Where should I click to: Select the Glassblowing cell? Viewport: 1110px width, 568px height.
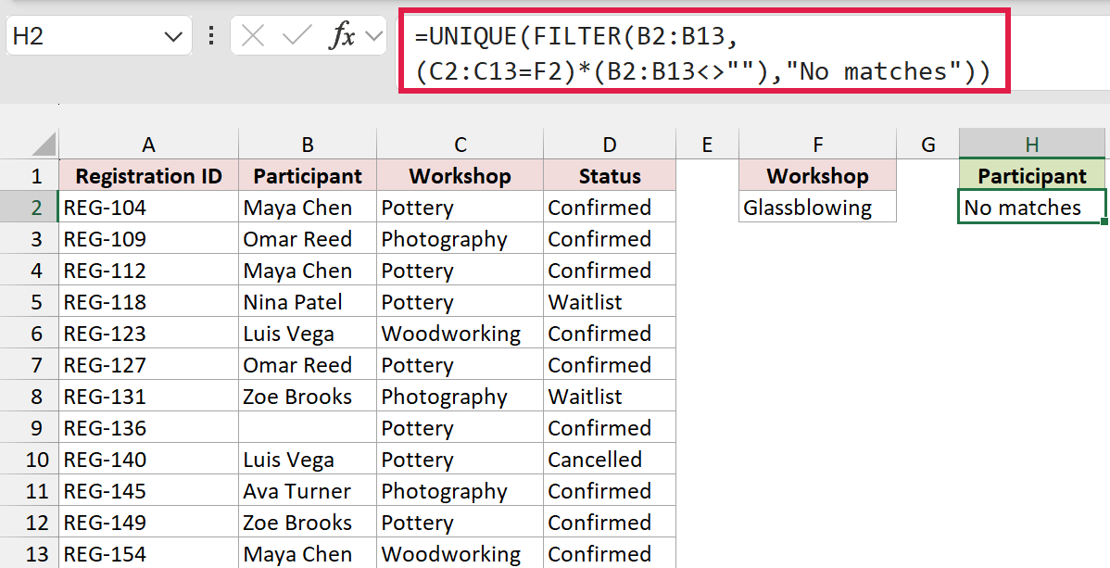817,208
